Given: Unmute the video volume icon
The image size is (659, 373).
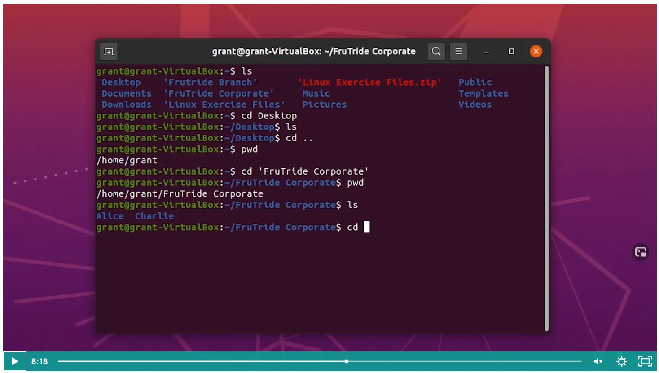Looking at the screenshot, I should 598,361.
